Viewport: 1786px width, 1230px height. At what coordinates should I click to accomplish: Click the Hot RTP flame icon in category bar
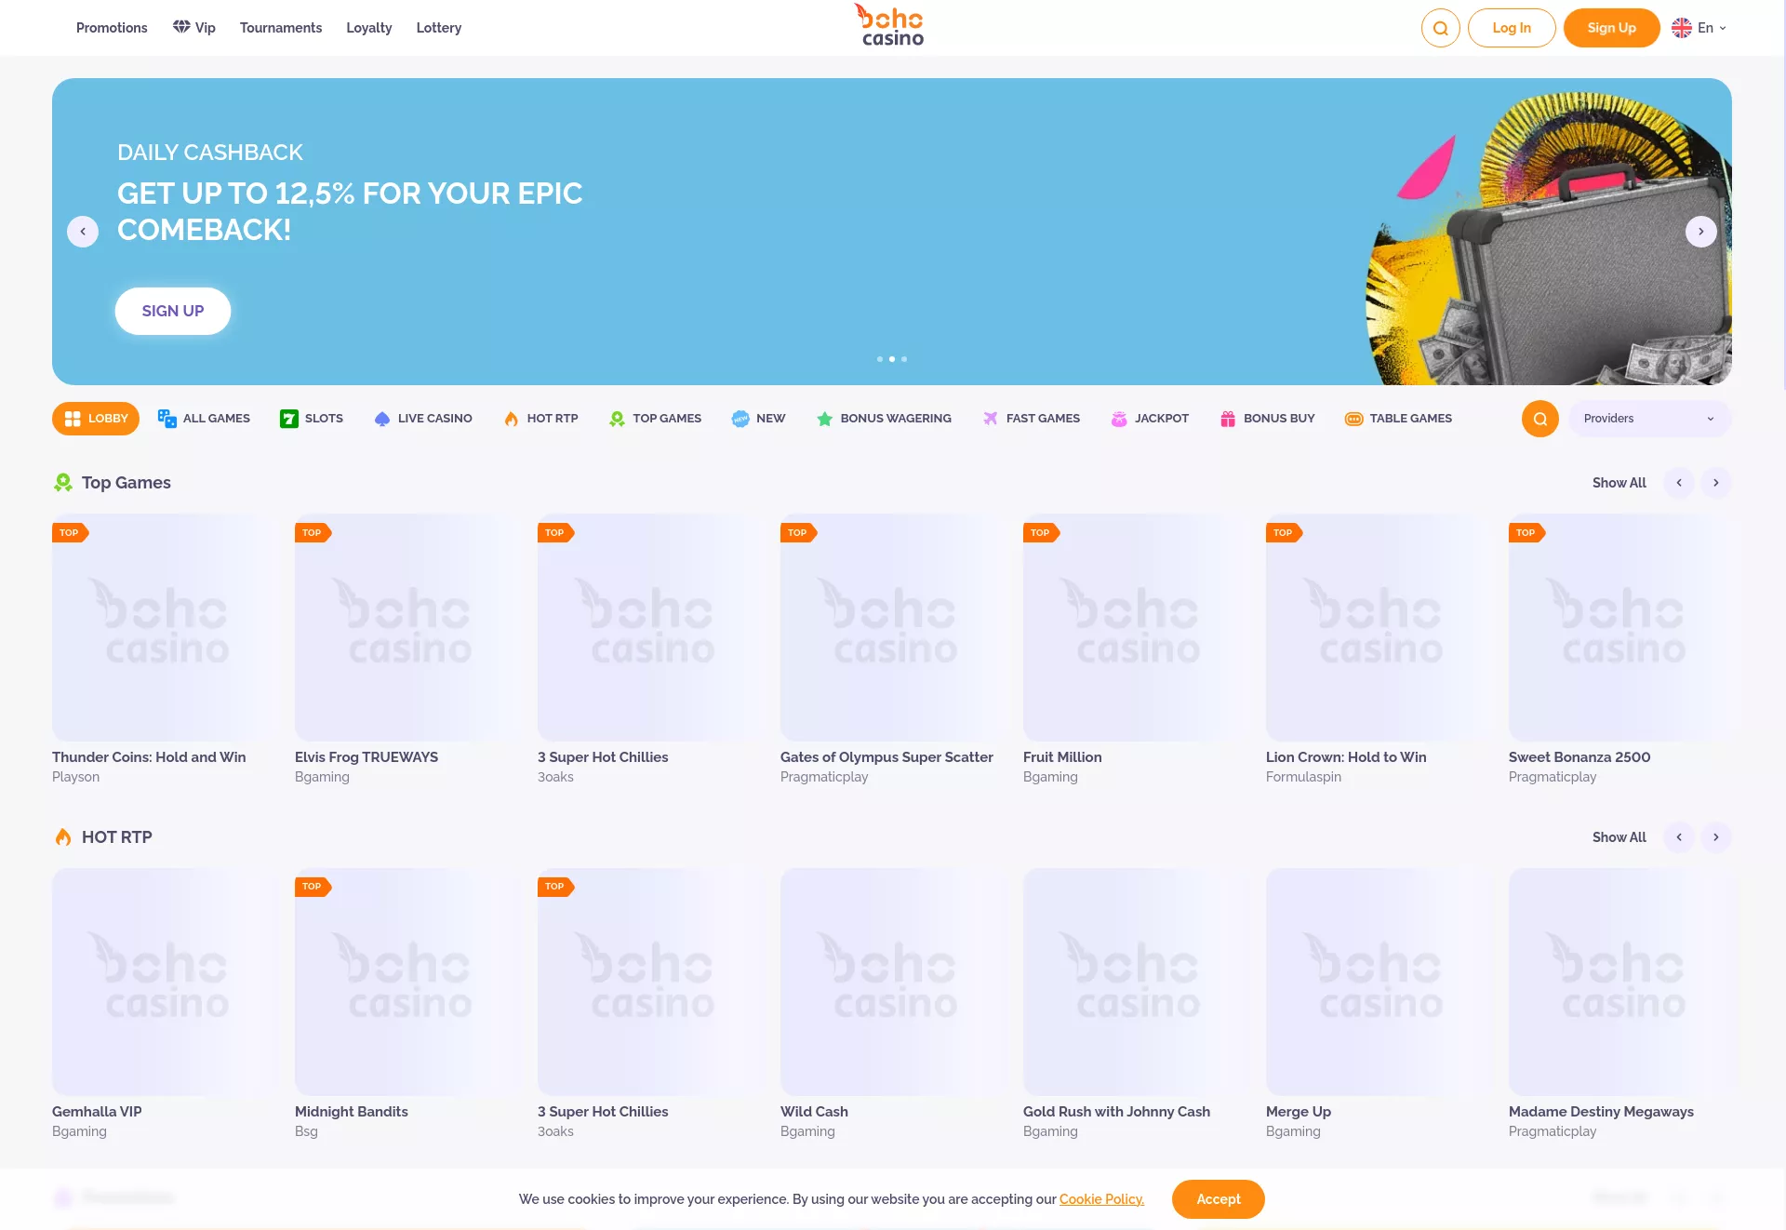tap(511, 419)
